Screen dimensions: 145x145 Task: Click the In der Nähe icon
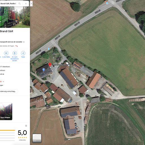[x=6, y=53]
